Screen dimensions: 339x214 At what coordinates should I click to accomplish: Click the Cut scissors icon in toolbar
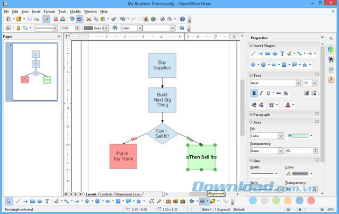coord(89,20)
